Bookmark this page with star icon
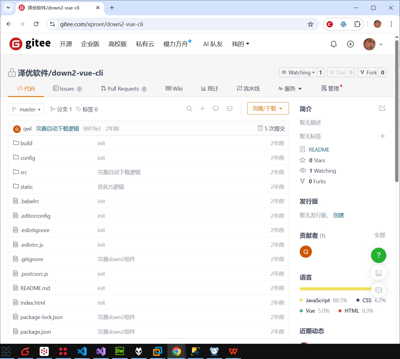This screenshot has width=400, height=359. coord(310,24)
